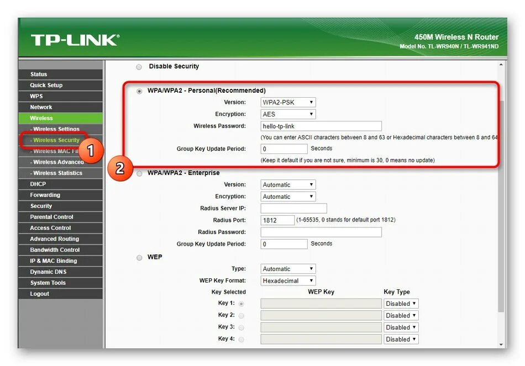Open the Status menu item
Screen dimensions: 525x366
61,75
